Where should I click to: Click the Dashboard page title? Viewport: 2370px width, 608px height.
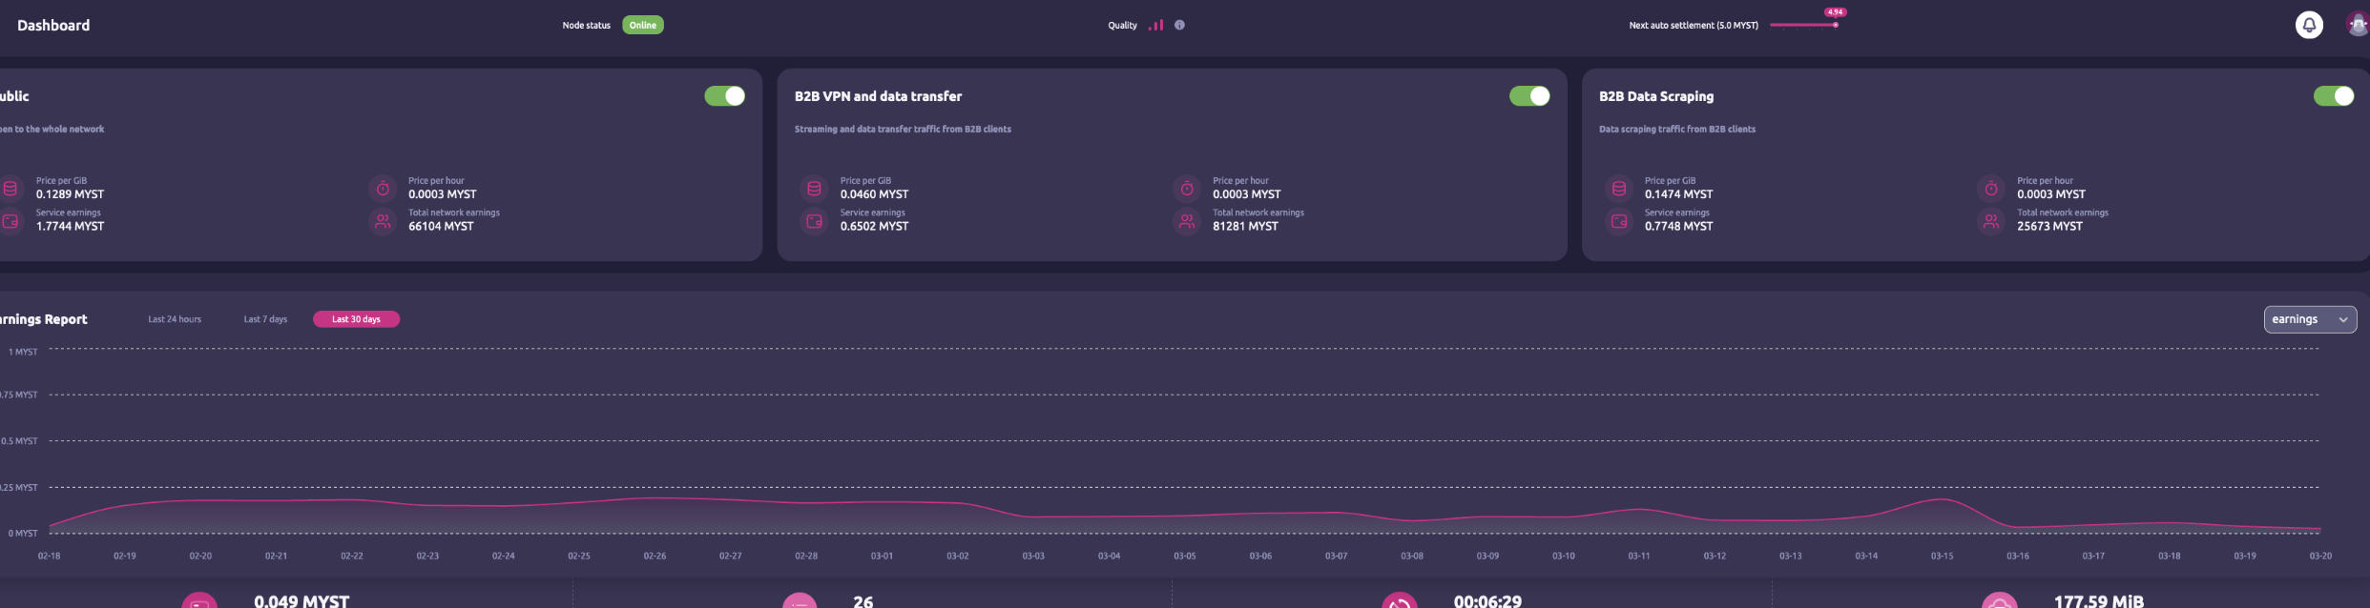53,26
